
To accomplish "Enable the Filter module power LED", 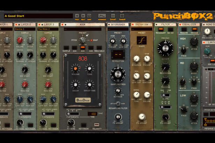I will [156, 25].
